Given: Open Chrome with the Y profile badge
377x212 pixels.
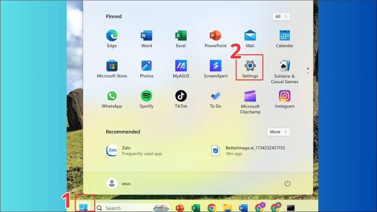Looking at the screenshot, I should click(260, 207).
